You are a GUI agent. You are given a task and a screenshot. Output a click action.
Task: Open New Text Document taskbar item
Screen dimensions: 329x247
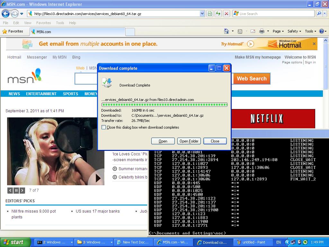(134, 242)
